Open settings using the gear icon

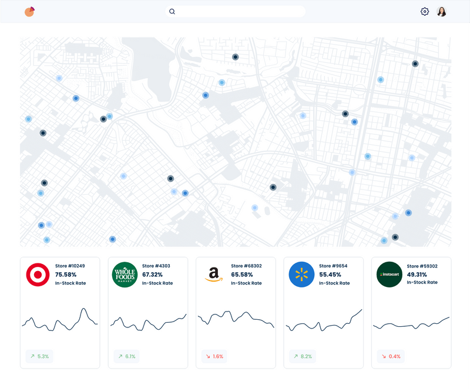[424, 11]
